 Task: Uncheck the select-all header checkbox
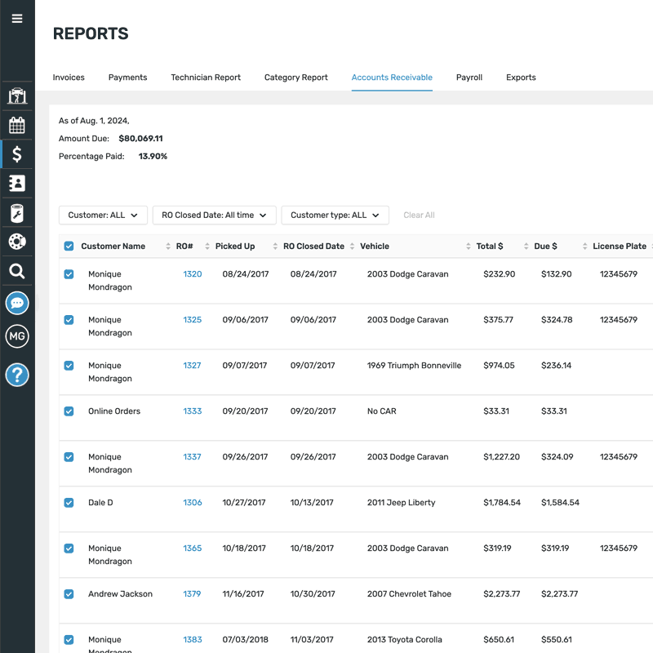click(69, 246)
